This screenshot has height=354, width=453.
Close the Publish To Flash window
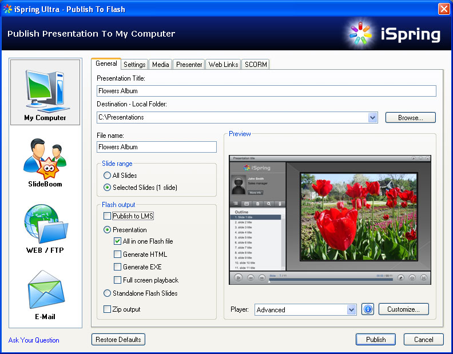(443, 9)
